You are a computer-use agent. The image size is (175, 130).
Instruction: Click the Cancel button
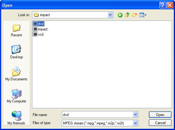pos(160,123)
